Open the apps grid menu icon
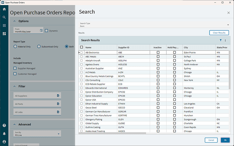Screen dimensions: 234x146 pos(4,25)
